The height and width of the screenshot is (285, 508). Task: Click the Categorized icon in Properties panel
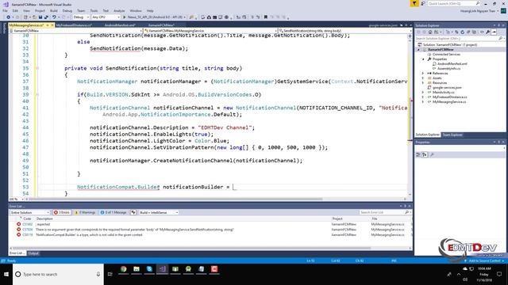click(x=418, y=155)
